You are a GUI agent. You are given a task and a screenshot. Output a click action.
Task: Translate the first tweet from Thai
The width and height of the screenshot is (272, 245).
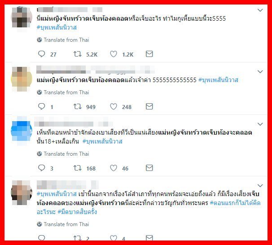(63, 40)
